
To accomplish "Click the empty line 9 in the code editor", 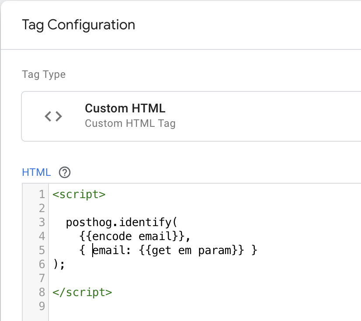I will click(x=205, y=306).
